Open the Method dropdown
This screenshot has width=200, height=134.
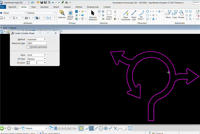click(36, 39)
